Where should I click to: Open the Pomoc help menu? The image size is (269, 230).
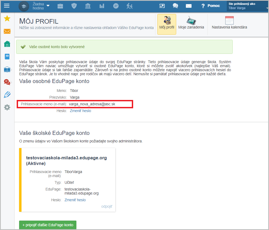point(214,6)
